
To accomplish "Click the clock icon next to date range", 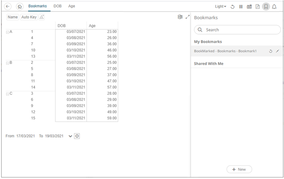I will (77, 136).
